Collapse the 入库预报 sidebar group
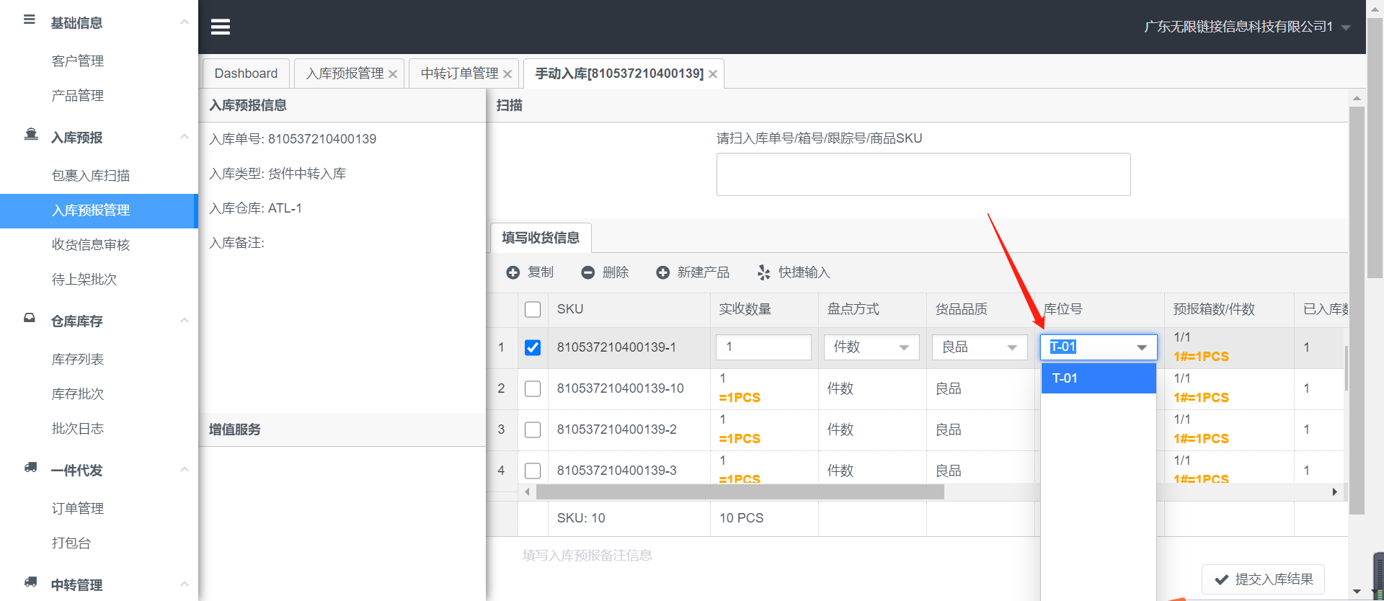 [x=185, y=137]
